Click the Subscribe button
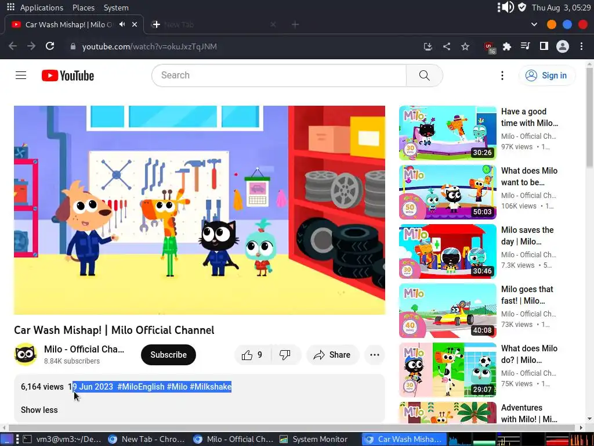 click(169, 355)
